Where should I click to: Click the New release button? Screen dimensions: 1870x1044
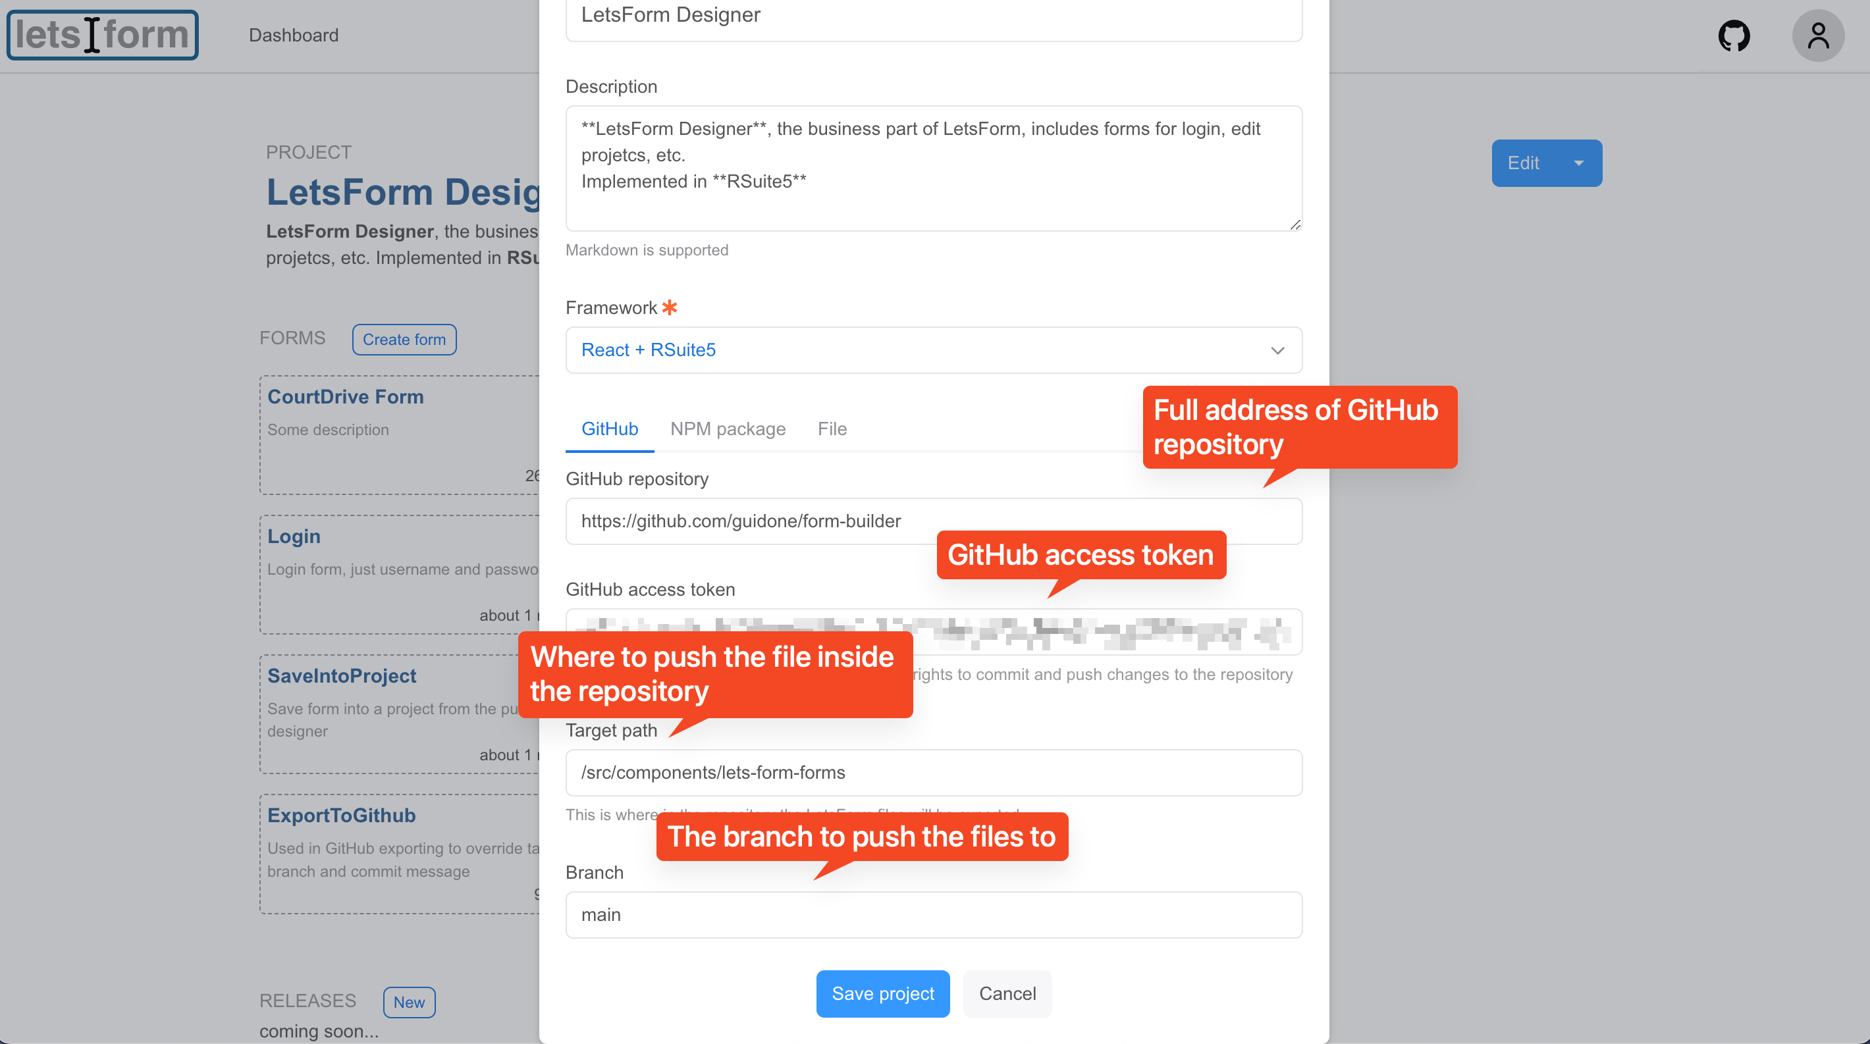pyautogui.click(x=409, y=1002)
